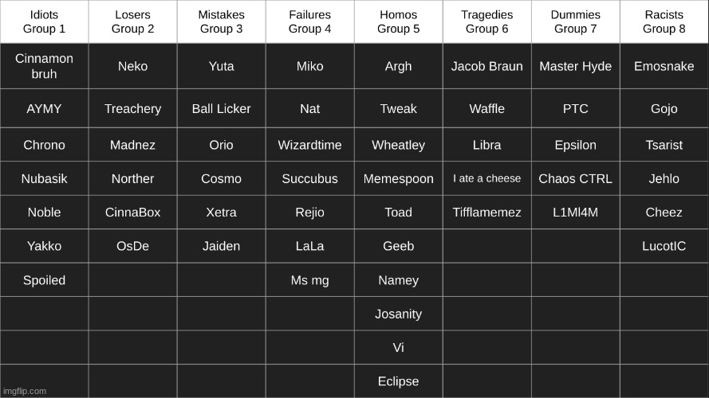Screen dimensions: 709x398
Task: Select the I ate a cheese cell
Action: (487, 178)
